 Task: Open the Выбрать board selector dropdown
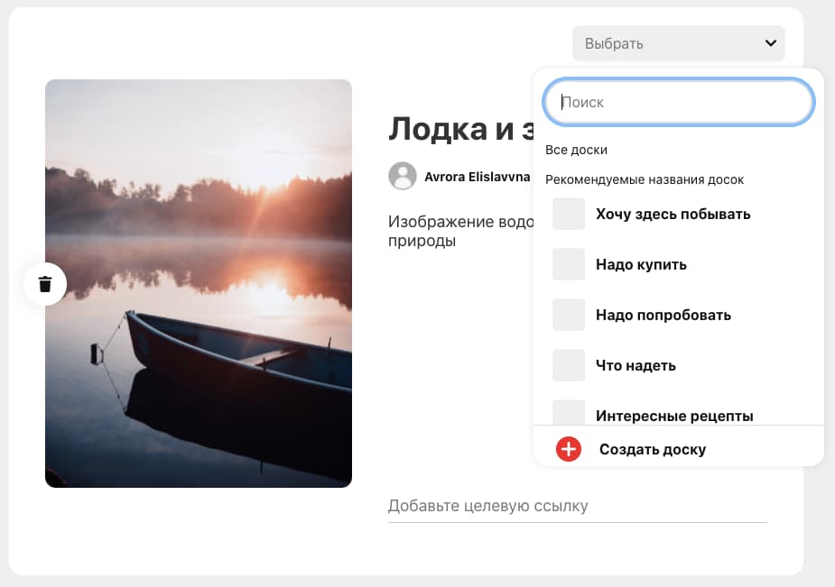click(678, 42)
